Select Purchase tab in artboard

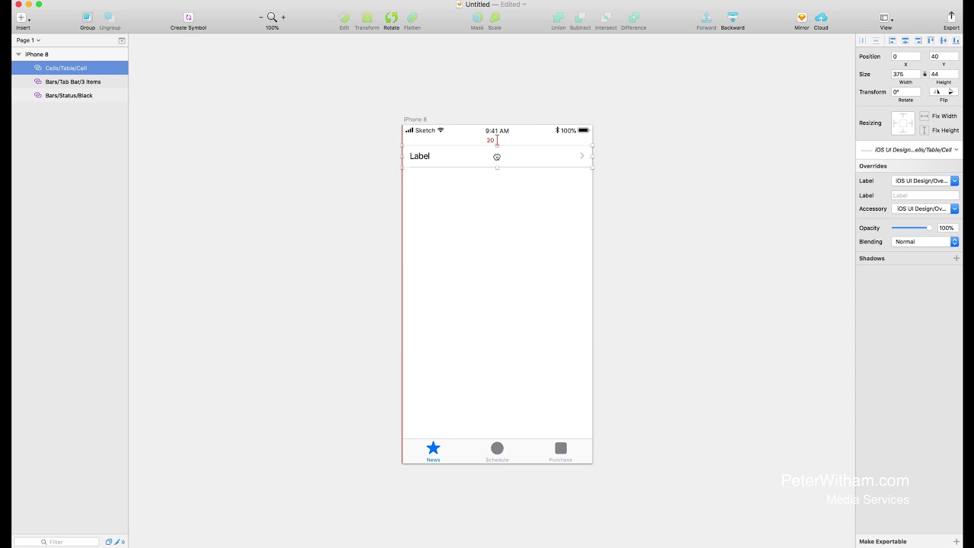click(561, 451)
